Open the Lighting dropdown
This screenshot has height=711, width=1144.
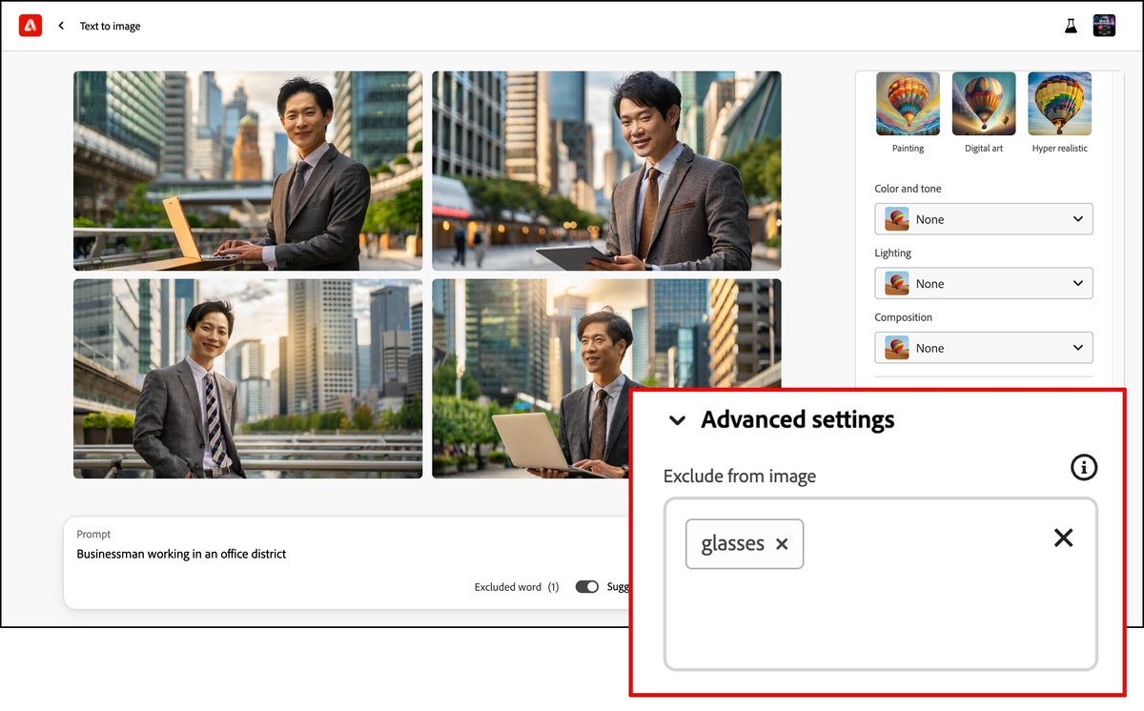click(x=984, y=283)
